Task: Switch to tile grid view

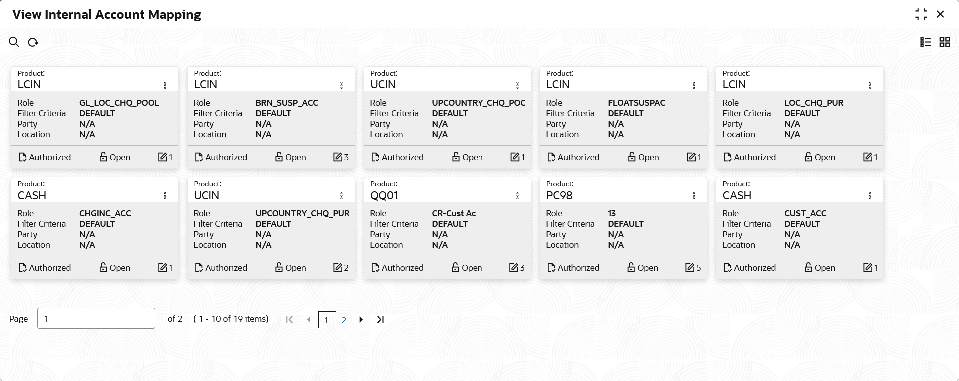Action: click(x=945, y=42)
